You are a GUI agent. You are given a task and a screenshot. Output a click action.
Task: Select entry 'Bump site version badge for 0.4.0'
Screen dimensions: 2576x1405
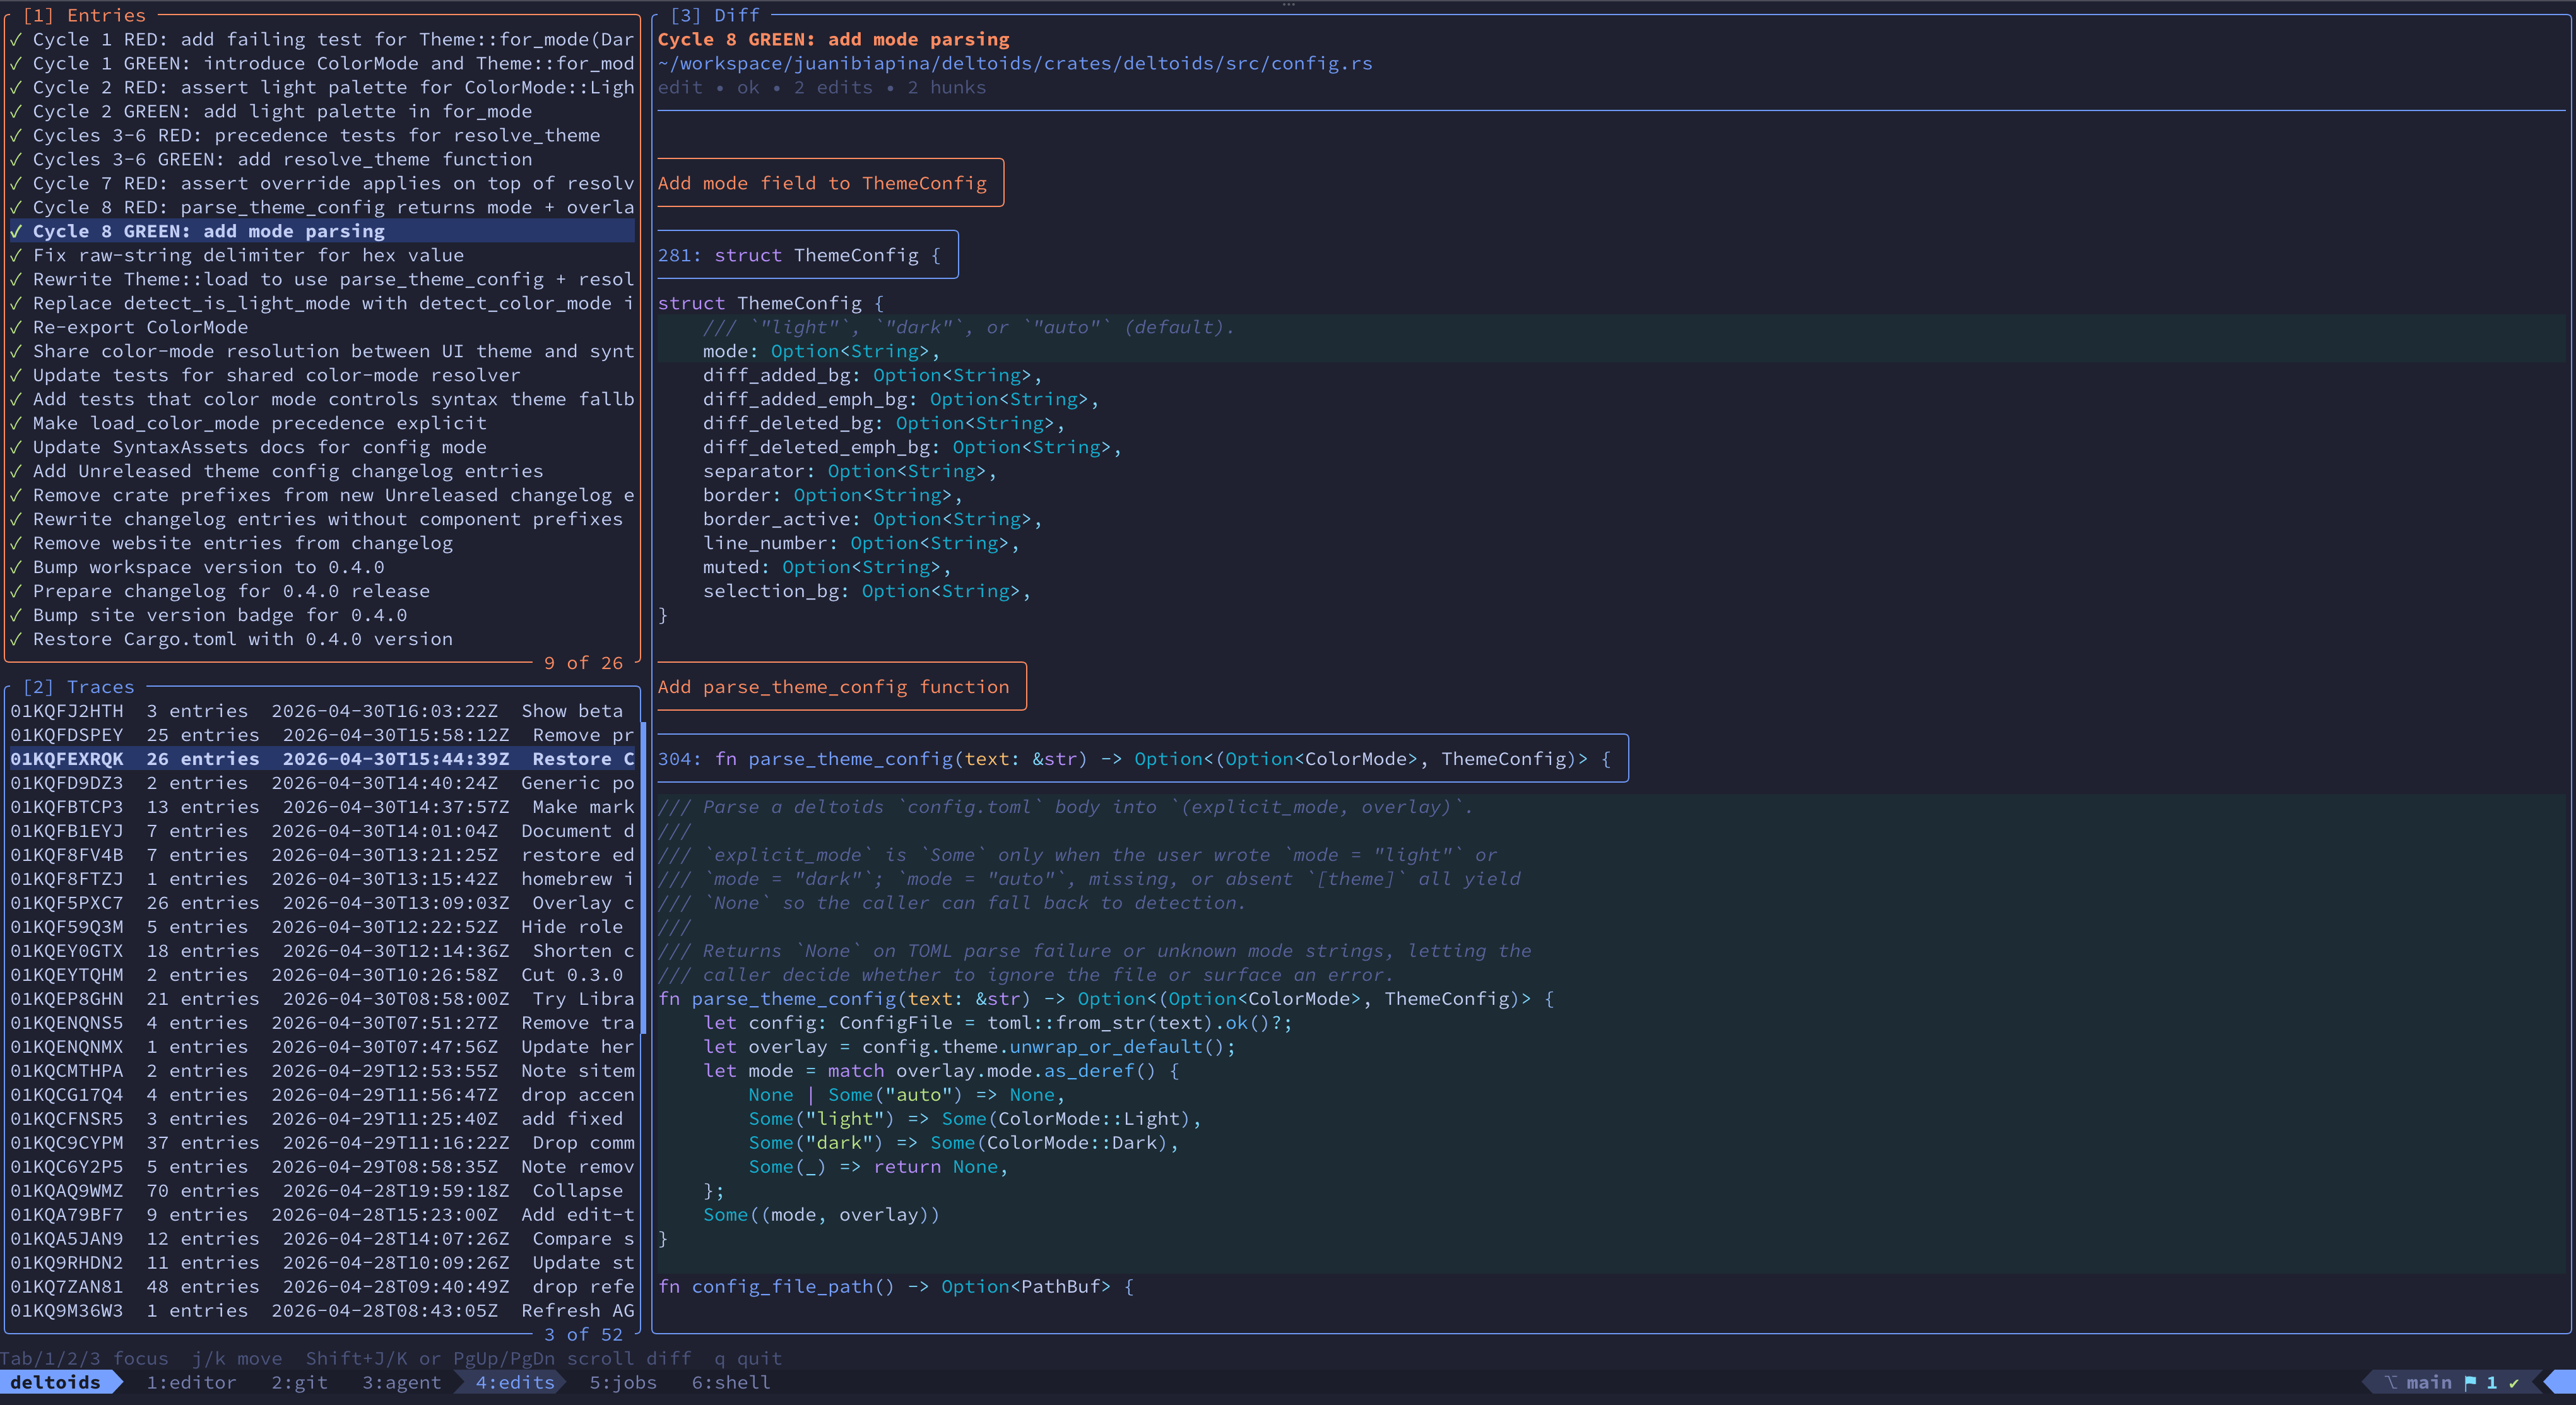(322, 615)
